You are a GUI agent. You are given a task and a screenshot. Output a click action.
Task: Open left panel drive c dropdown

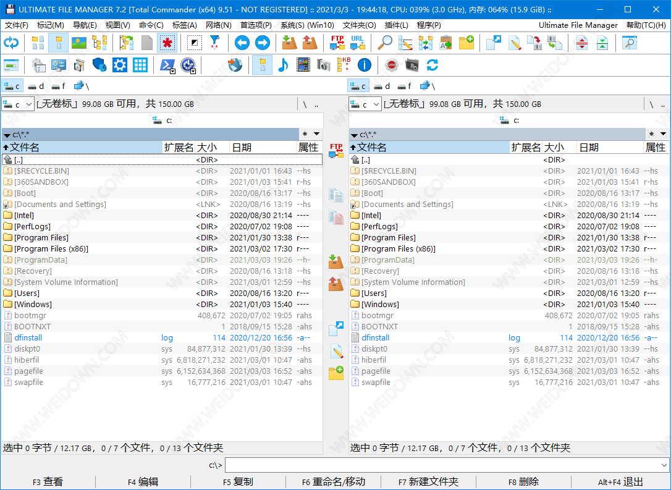coord(29,104)
